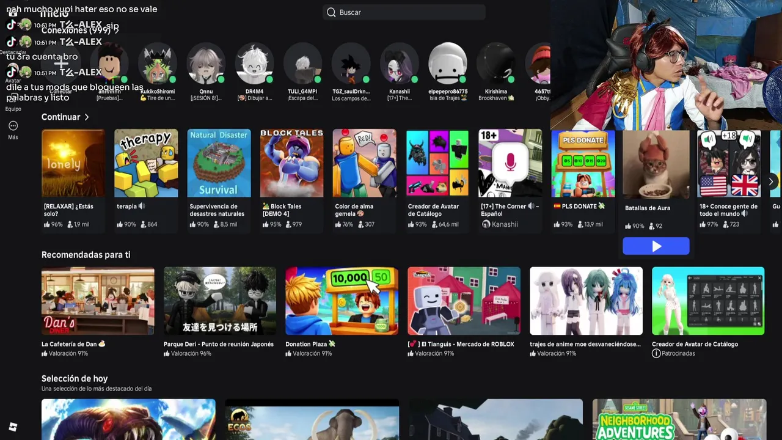This screenshot has width=782, height=440.
Task: Open Supervivencia de desastres naturales thumbnail
Action: click(x=219, y=163)
